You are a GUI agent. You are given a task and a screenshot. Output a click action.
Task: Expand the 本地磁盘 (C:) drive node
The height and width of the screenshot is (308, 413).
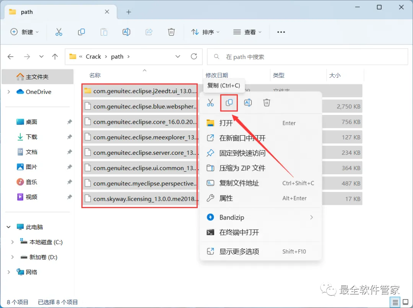click(x=12, y=242)
